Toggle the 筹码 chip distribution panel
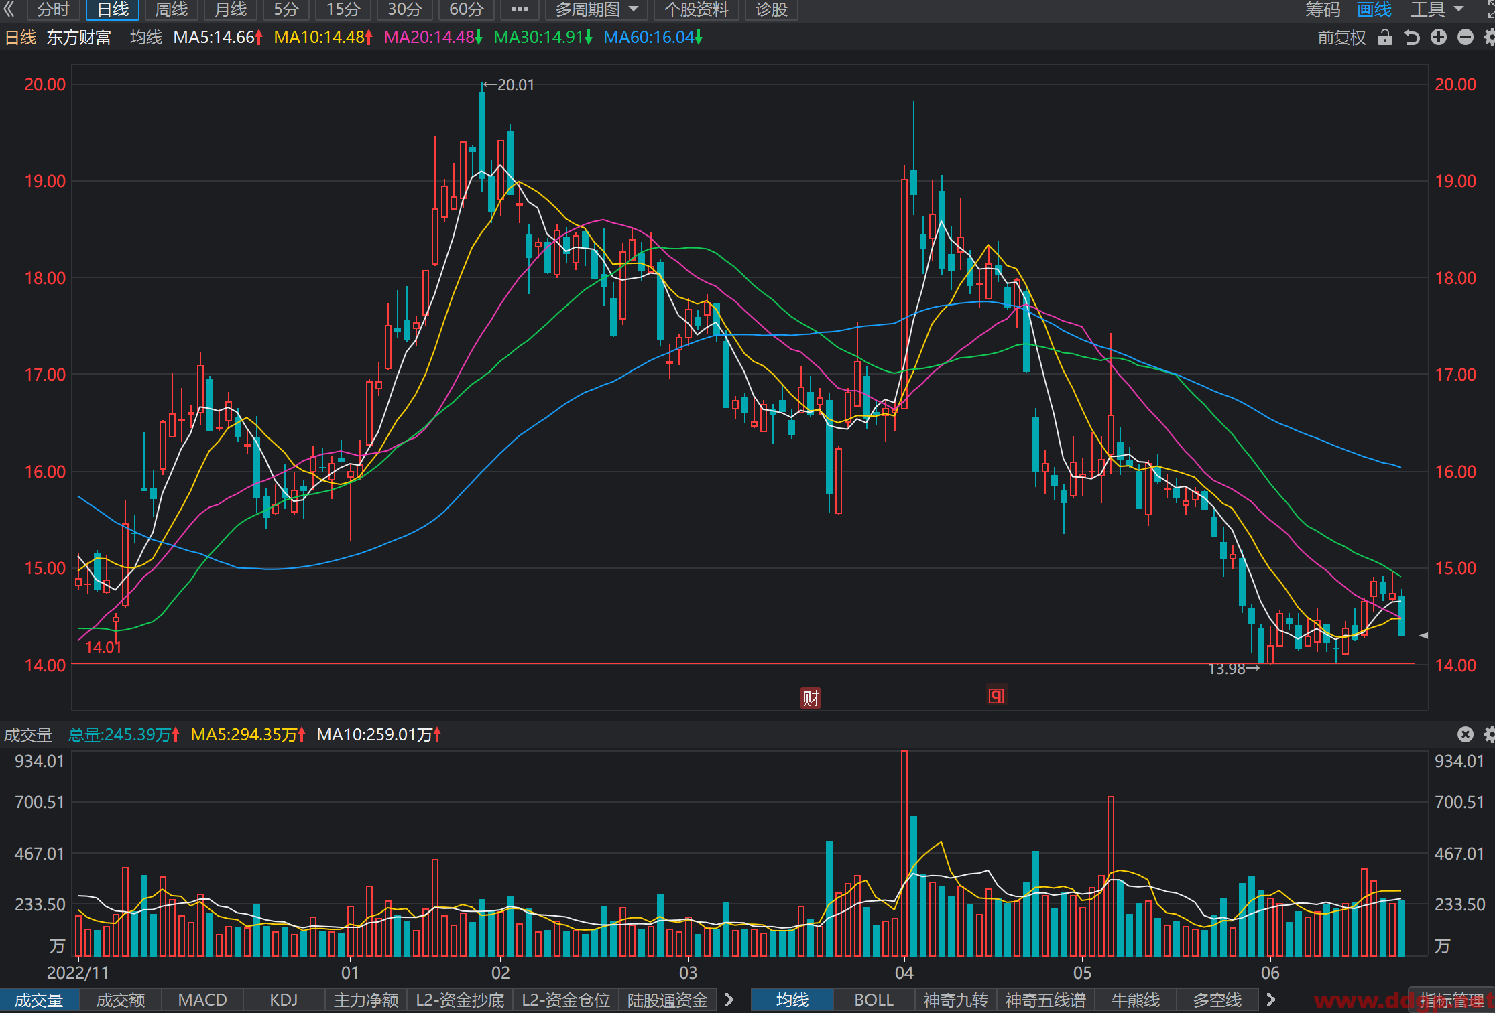Viewport: 1495px width, 1013px height. pos(1322,9)
